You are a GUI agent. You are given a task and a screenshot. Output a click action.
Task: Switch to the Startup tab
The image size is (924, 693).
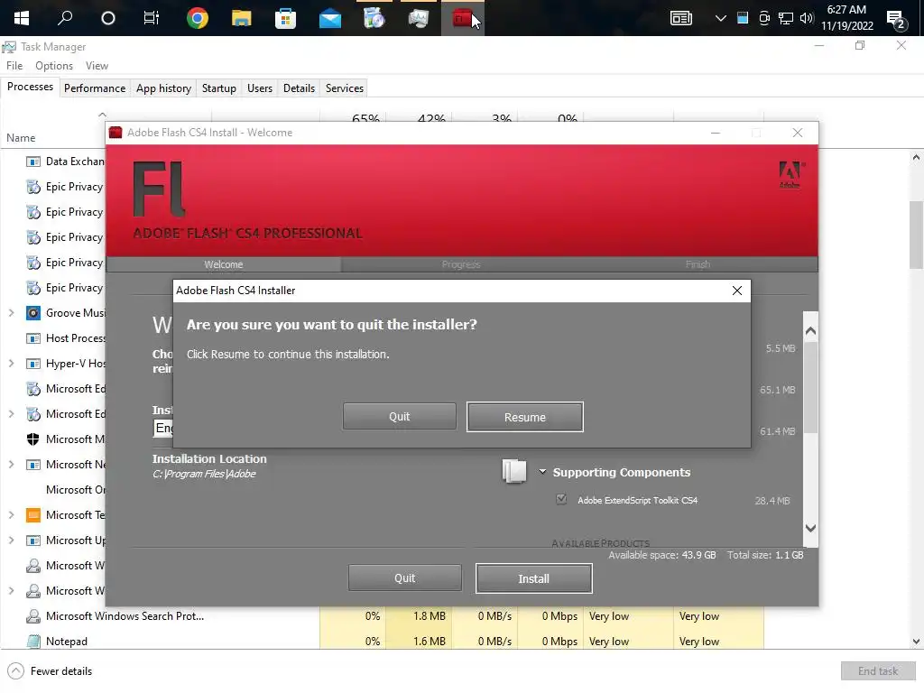218,88
